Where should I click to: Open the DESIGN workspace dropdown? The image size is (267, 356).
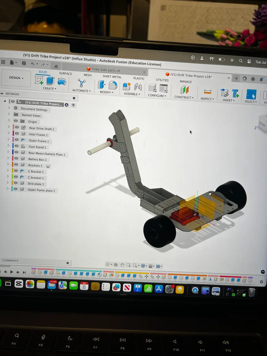[16, 78]
